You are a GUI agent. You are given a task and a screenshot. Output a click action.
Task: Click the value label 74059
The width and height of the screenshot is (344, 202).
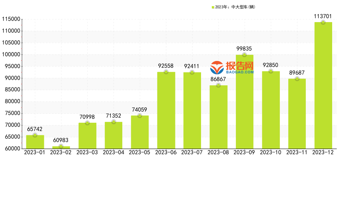(139, 110)
